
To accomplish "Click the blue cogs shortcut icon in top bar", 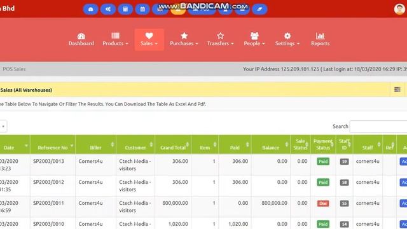I will point(108,10).
